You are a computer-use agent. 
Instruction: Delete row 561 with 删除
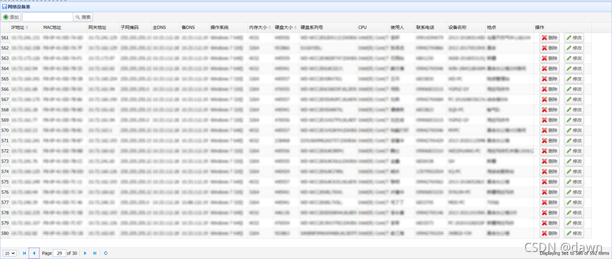click(x=550, y=37)
